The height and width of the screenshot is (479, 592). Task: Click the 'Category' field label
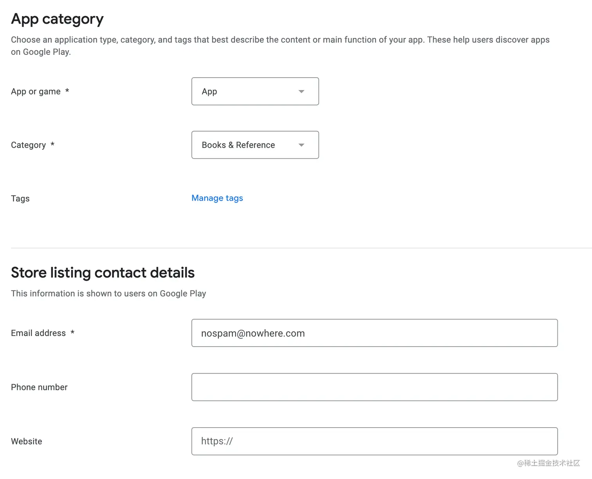coord(28,145)
